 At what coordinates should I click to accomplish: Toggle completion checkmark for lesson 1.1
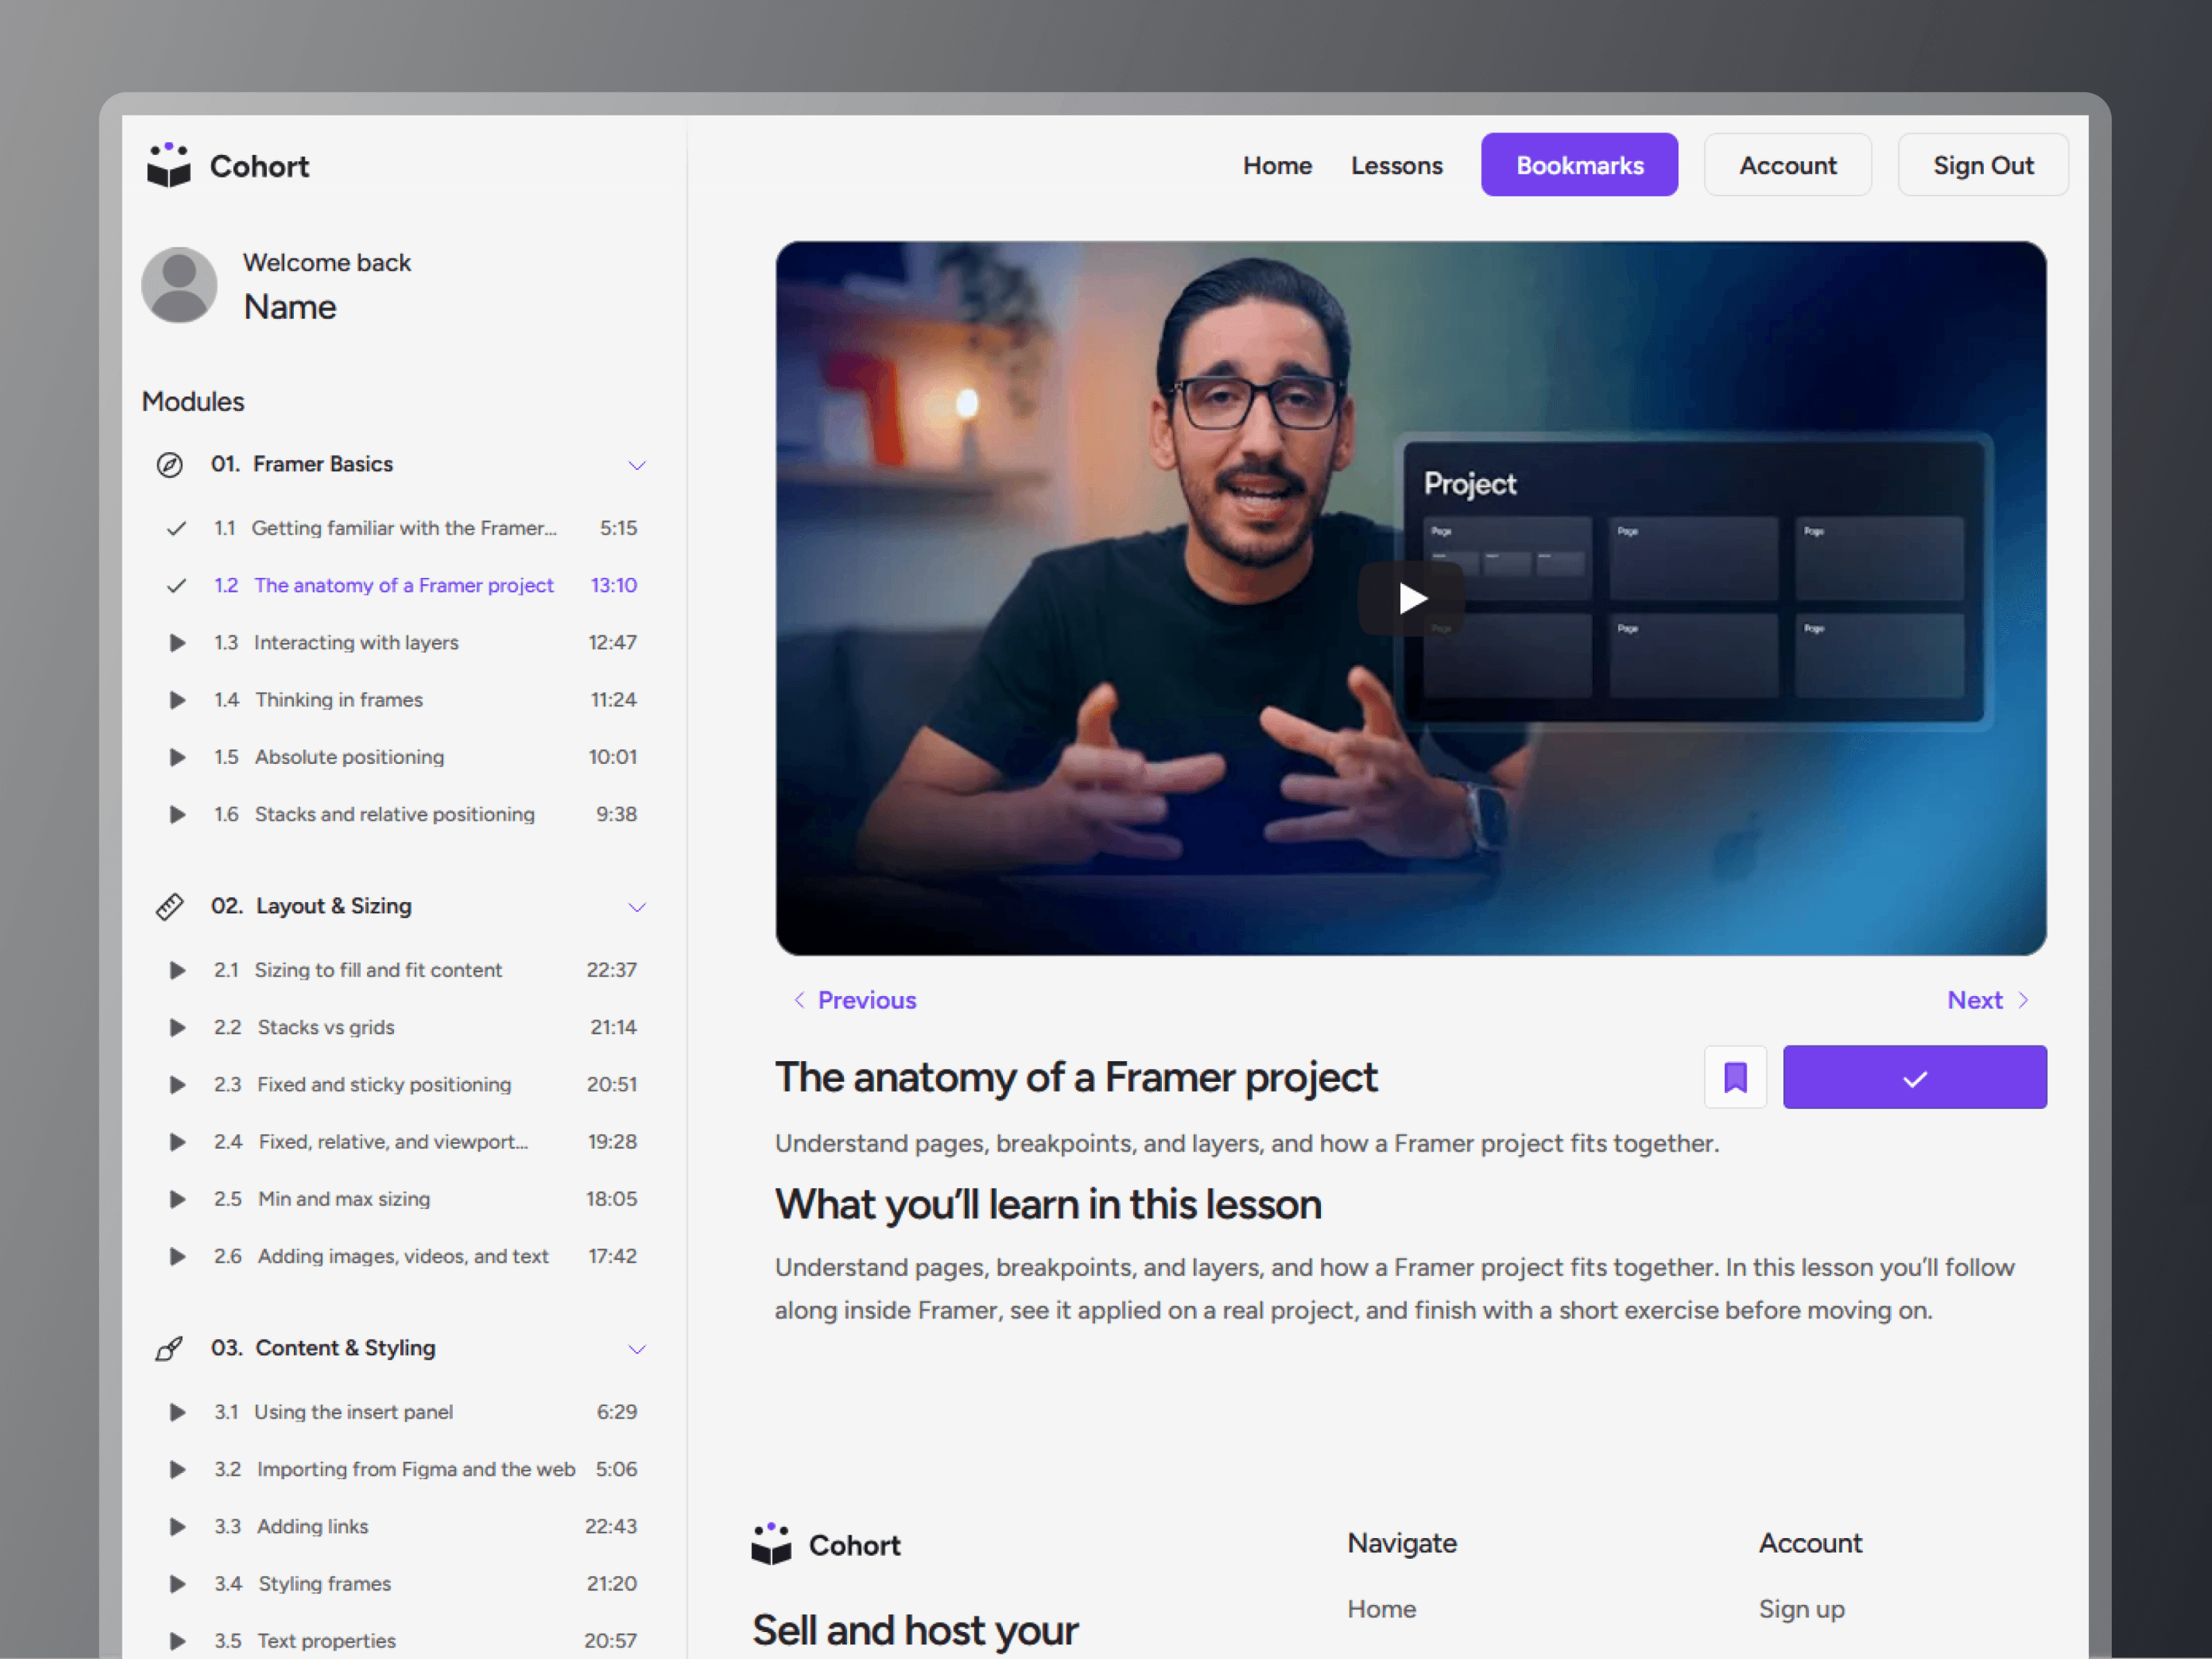176,528
